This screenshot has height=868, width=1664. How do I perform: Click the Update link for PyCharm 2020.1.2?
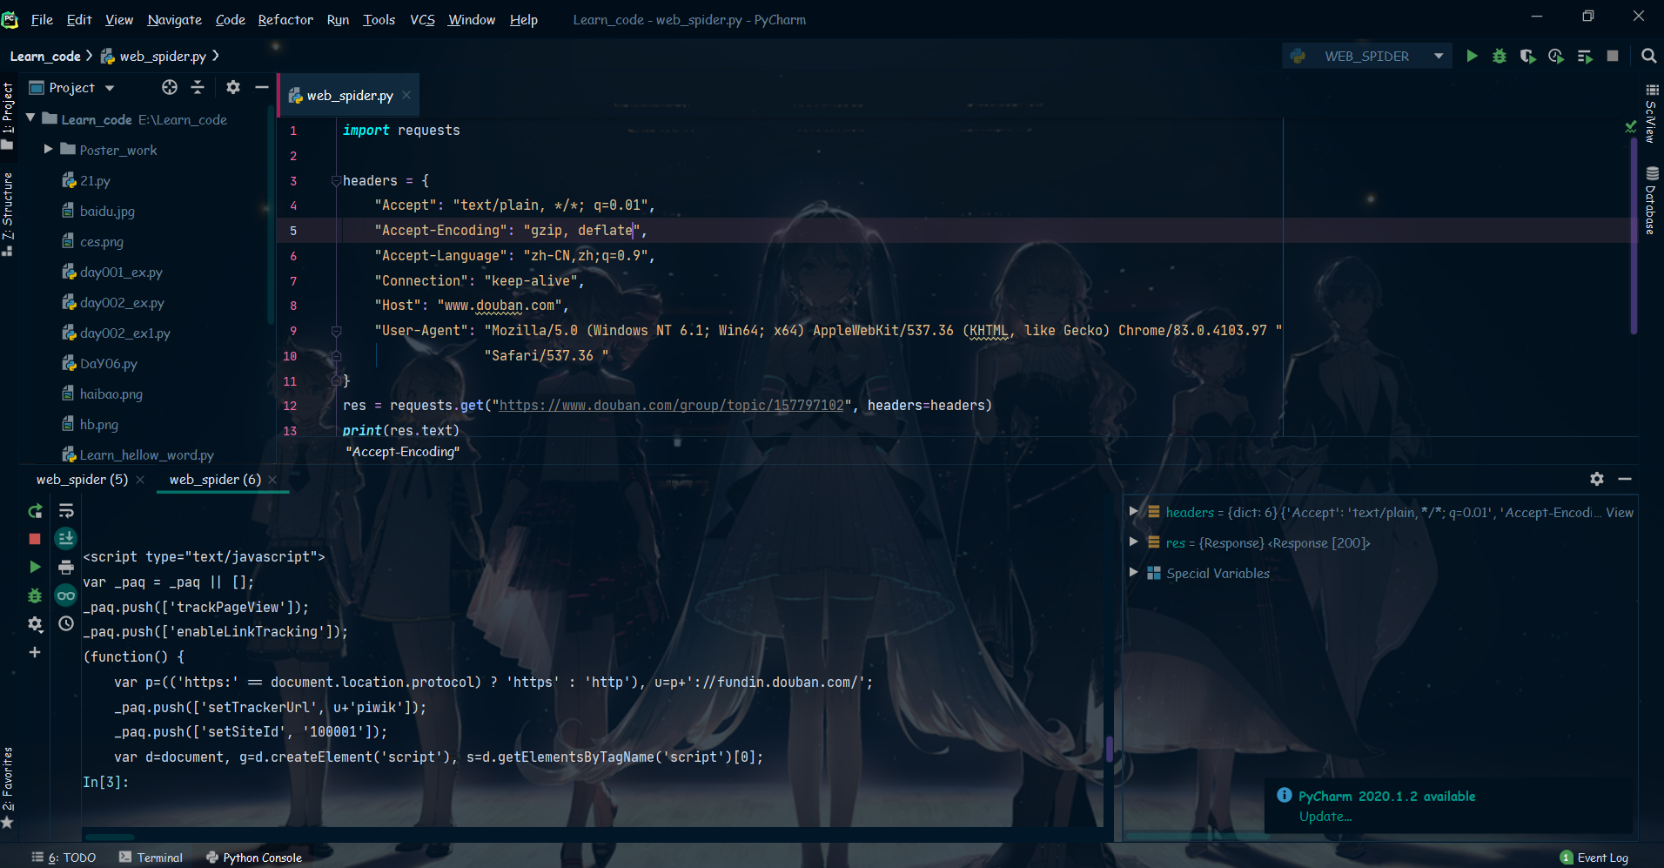tap(1325, 817)
